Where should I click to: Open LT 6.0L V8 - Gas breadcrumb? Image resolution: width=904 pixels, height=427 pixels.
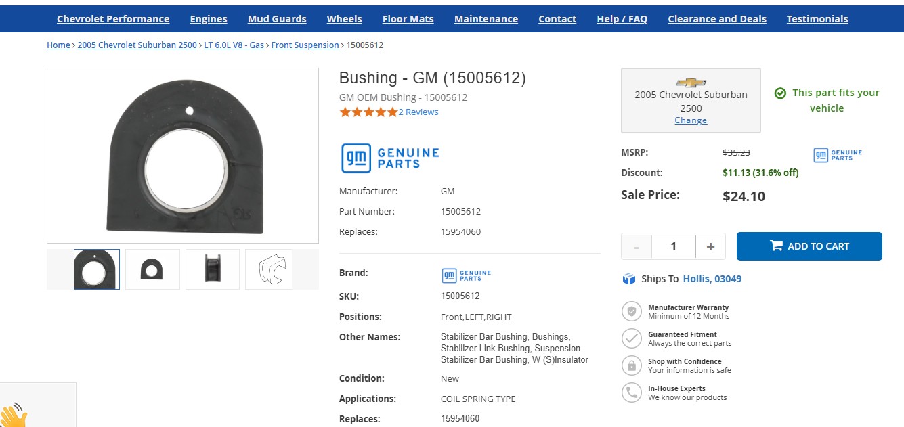pos(234,45)
